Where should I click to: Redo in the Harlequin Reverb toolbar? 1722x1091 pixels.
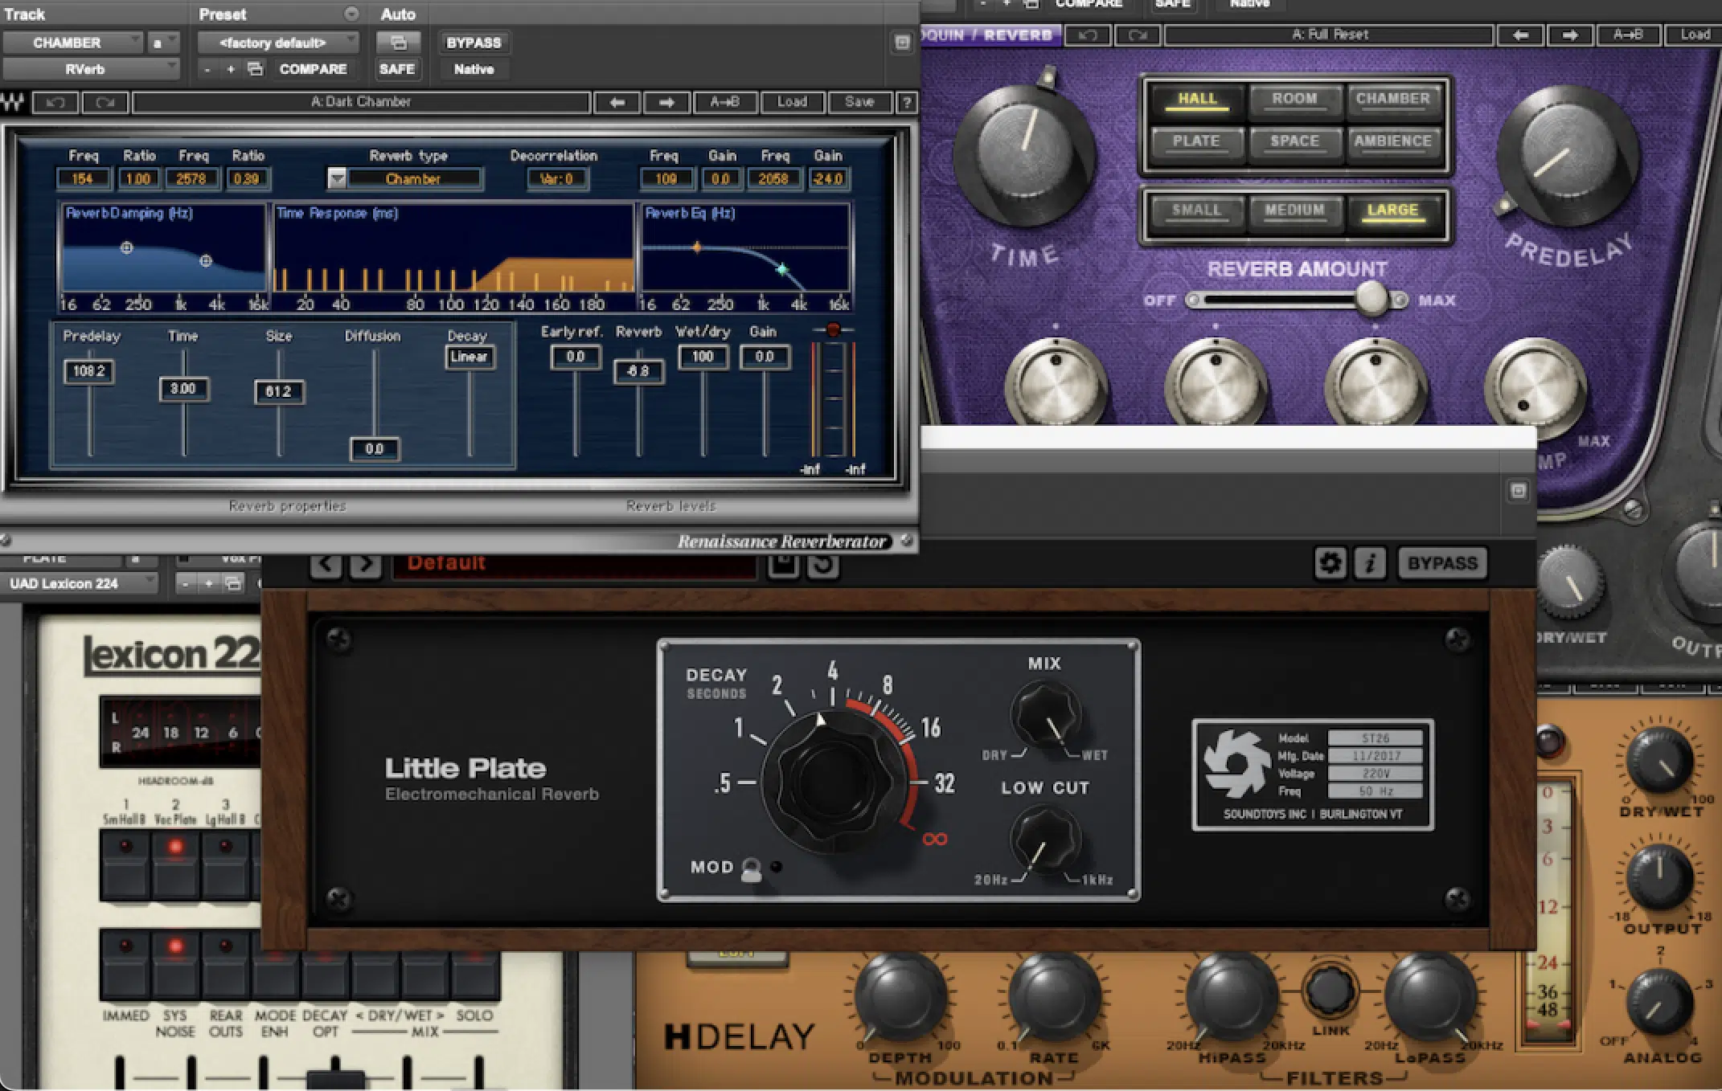pyautogui.click(x=1138, y=35)
